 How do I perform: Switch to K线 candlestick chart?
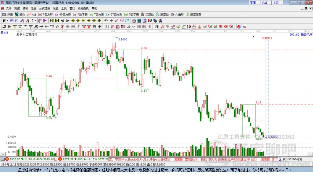pos(31,15)
